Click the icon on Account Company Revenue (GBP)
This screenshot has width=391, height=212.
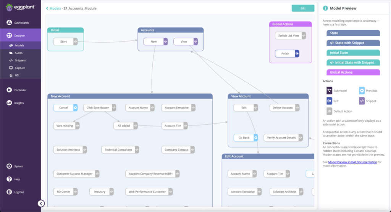click(177, 173)
